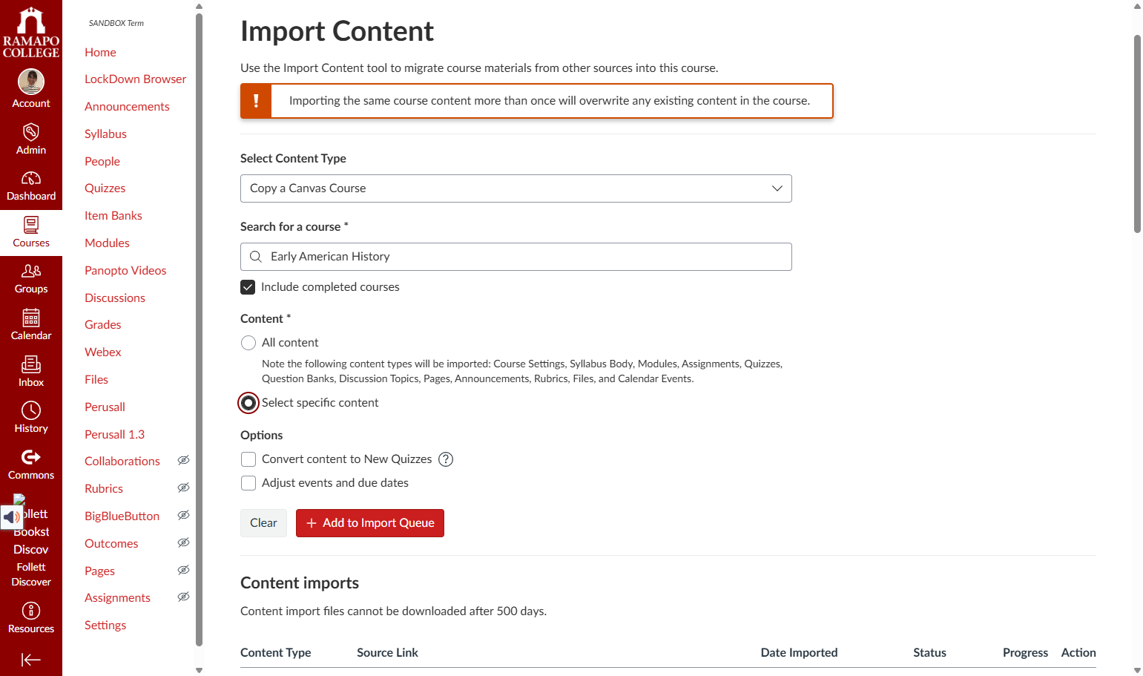The image size is (1143, 676).
Task: Click the Ramapo College logo
Action: [x=31, y=33]
